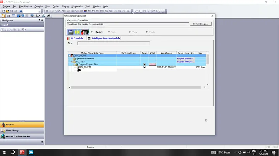Open the toolbar combo box dropdown arrow
This screenshot has width=279, height=156.
[39, 11]
